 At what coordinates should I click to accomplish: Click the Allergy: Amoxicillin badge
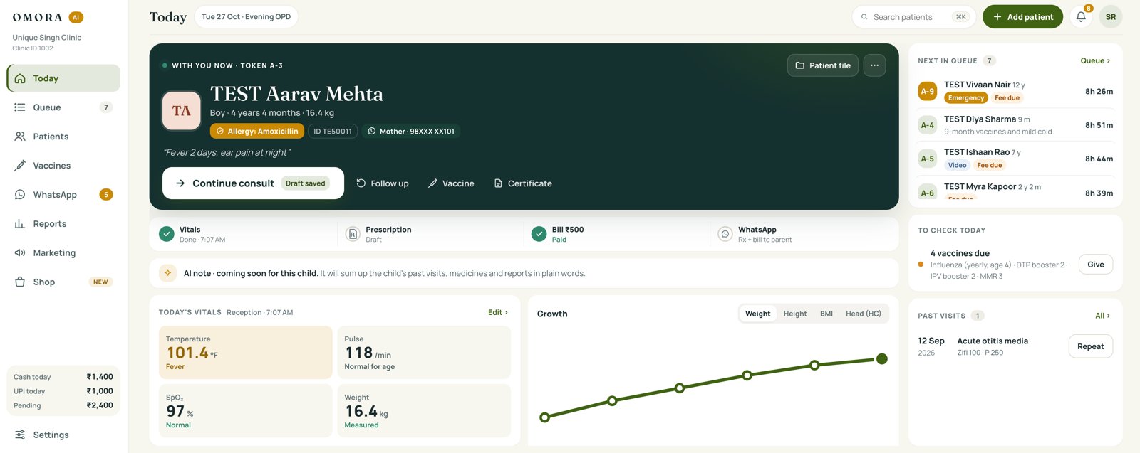coord(257,132)
